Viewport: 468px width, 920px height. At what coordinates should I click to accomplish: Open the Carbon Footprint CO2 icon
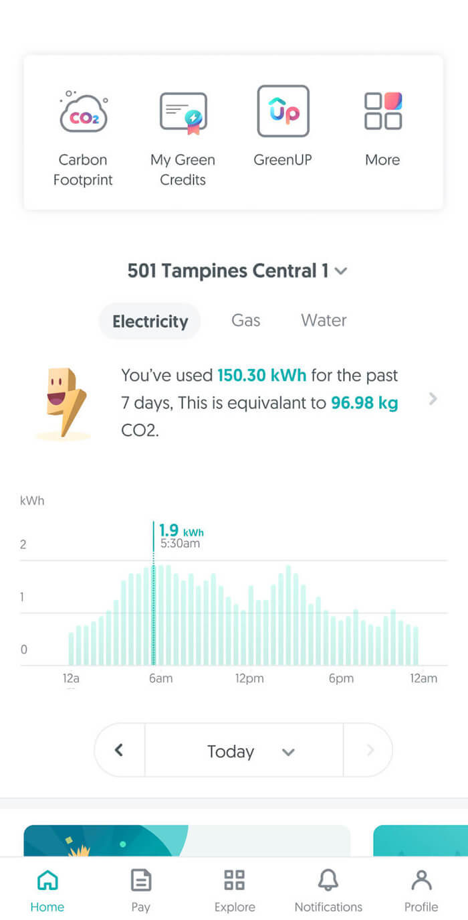(x=83, y=112)
